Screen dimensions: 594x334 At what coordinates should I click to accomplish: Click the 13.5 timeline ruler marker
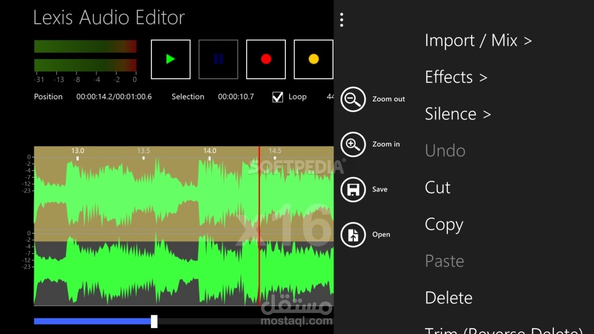point(144,151)
